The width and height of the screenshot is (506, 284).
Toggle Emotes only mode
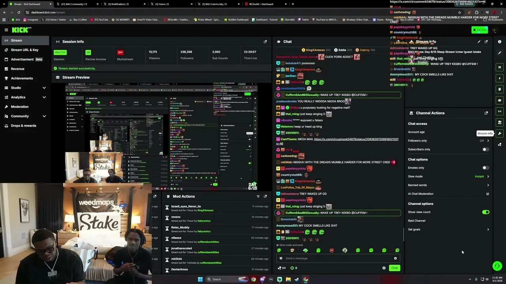click(x=485, y=168)
